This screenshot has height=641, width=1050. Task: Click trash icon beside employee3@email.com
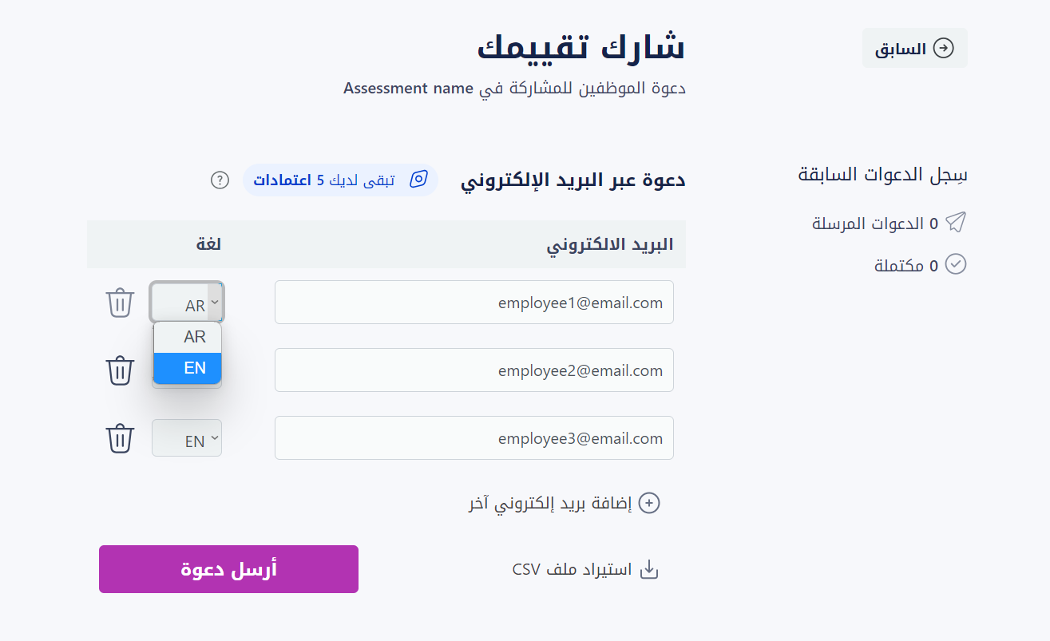click(x=120, y=438)
